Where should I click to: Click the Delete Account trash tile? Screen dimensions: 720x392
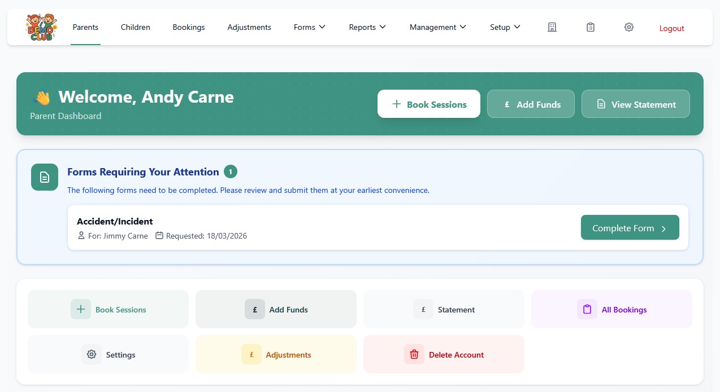[444, 355]
